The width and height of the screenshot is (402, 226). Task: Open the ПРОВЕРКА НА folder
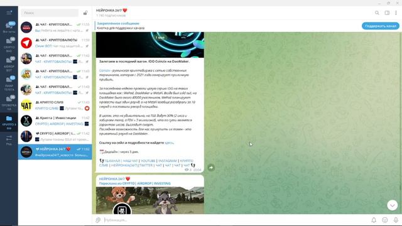pos(9,103)
